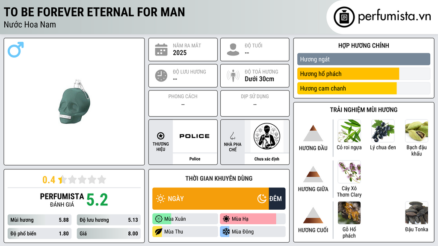Click the sillage icon beside Độ toả hương
Image resolution: width=438 pixels, height=246 pixels.
[233, 76]
